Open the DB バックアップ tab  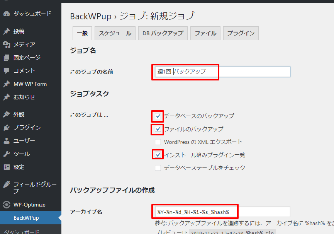(163, 33)
